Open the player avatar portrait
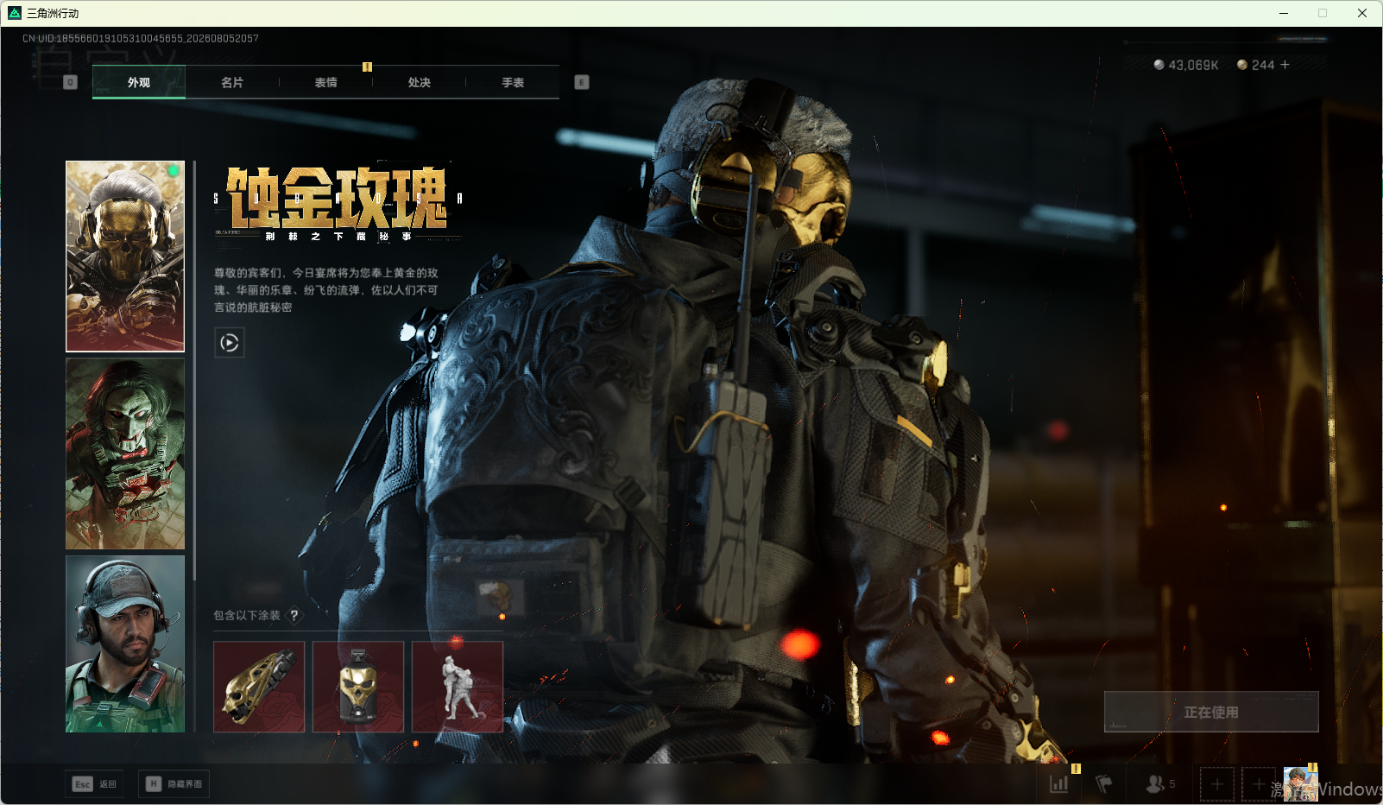 pos(1301,784)
